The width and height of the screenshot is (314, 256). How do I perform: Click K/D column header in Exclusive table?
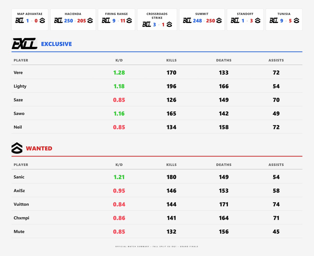point(119,60)
